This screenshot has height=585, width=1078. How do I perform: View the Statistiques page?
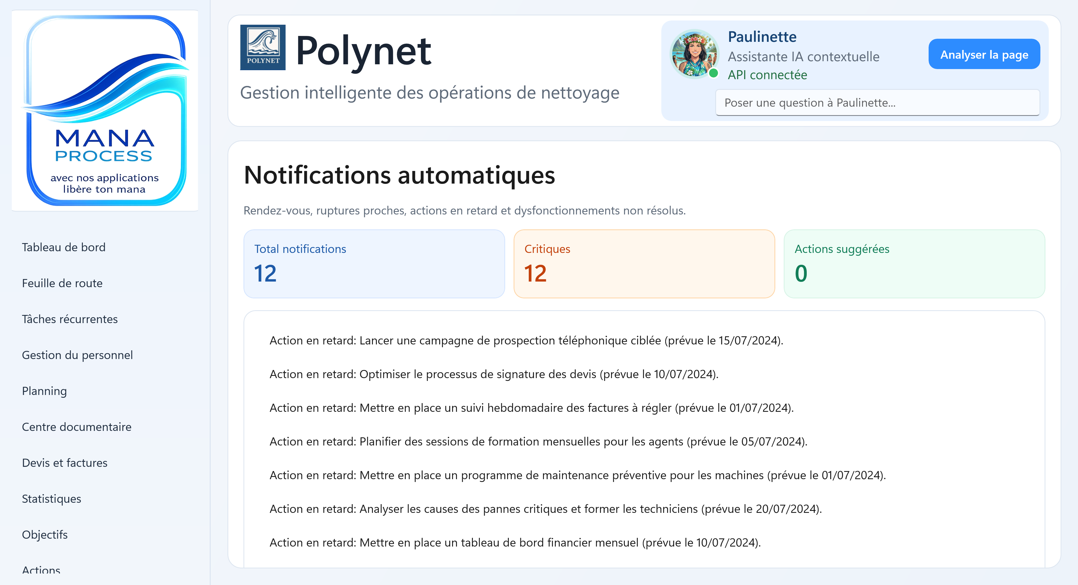tap(51, 499)
